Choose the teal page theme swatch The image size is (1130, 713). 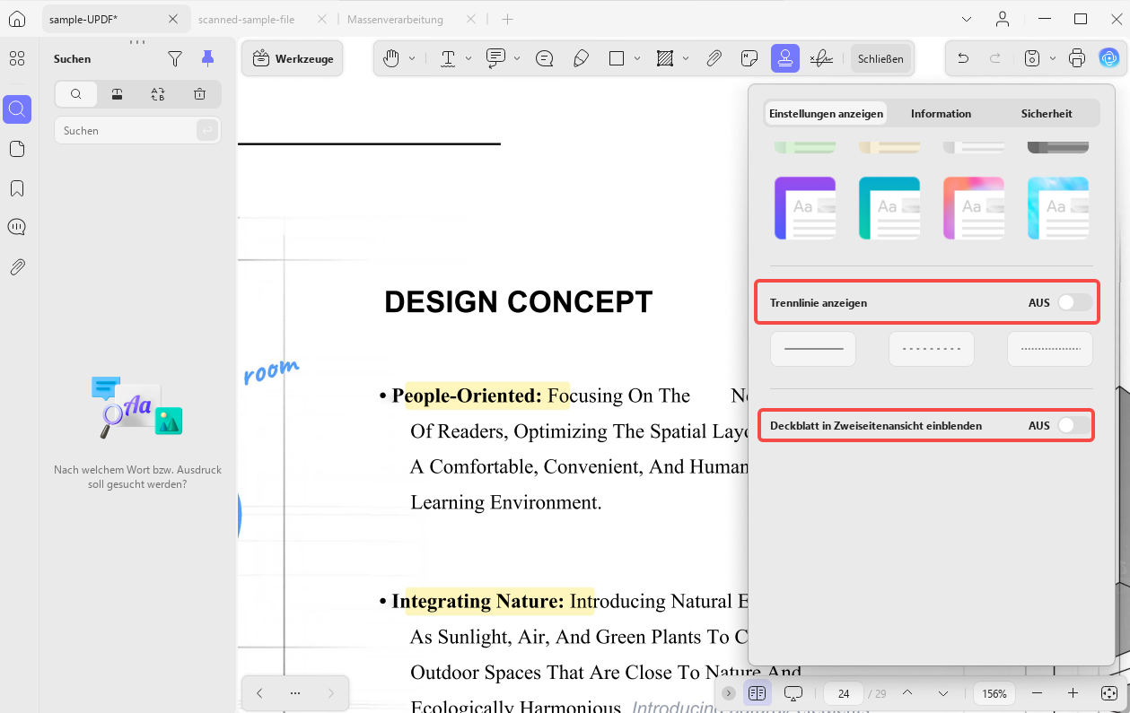(889, 208)
